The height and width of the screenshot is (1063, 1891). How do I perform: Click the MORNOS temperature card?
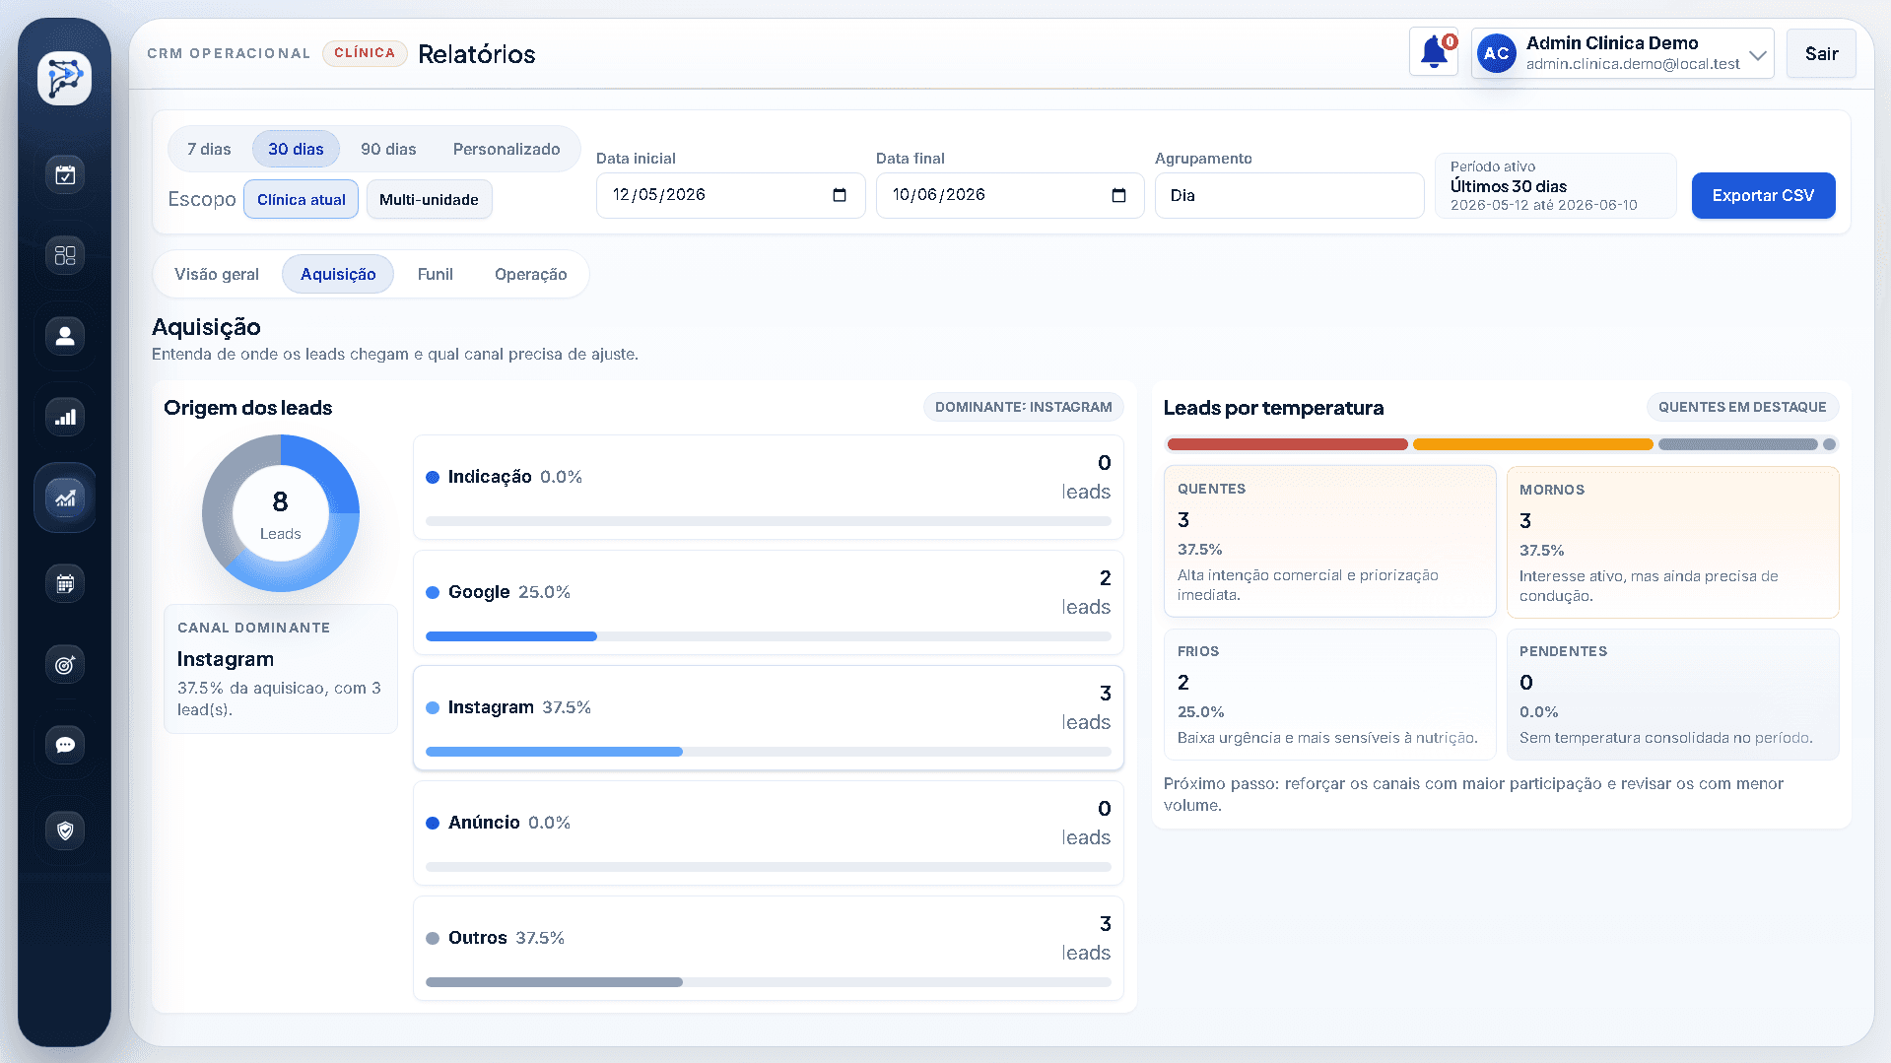[1672, 542]
